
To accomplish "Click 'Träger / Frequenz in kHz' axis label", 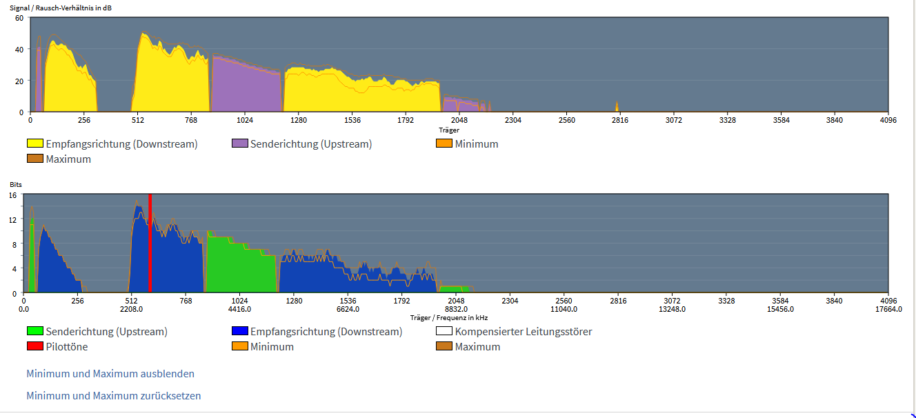I will (449, 317).
